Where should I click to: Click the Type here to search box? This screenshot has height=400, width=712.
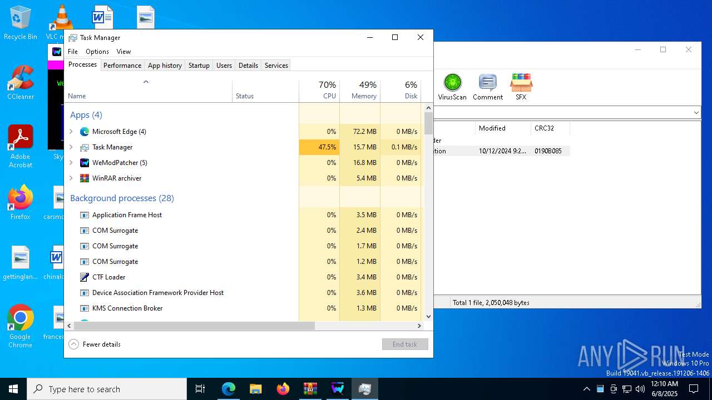(x=107, y=389)
